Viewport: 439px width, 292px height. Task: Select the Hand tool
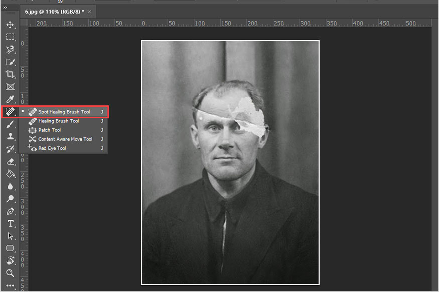click(10, 261)
